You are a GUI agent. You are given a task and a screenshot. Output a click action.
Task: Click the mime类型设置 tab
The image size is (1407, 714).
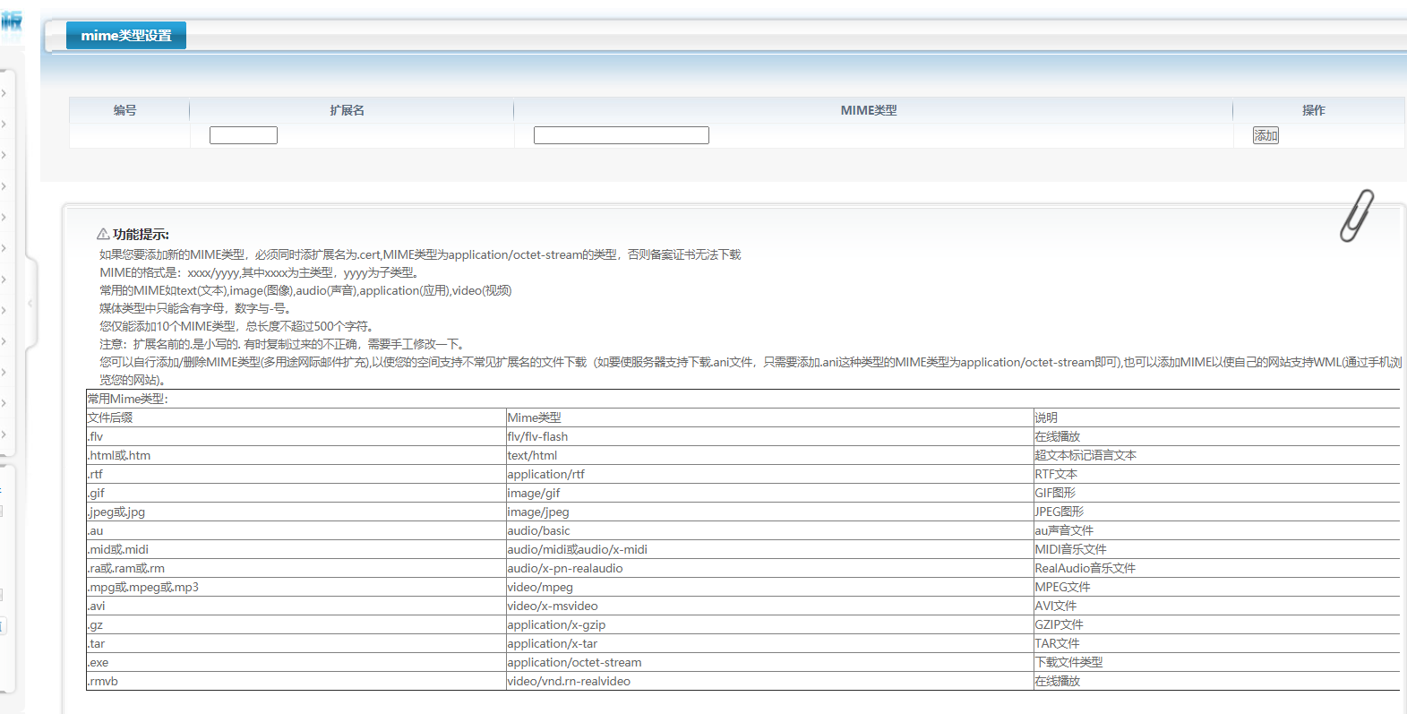click(125, 36)
